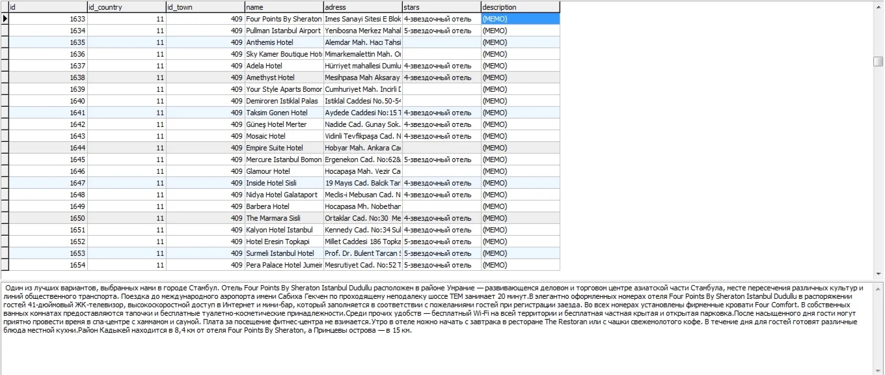The height and width of the screenshot is (375, 885).
Task: Select the "Hotel Eresin Topkapi" name cell
Action: click(x=284, y=242)
